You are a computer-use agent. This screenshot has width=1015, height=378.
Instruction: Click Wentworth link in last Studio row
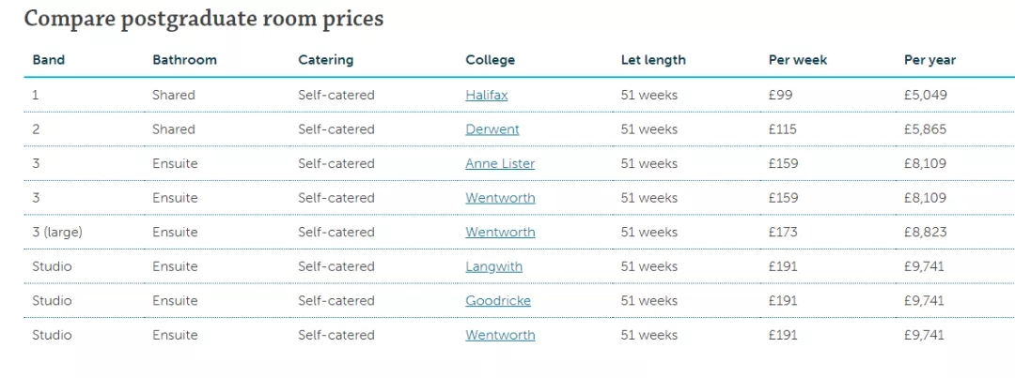500,335
